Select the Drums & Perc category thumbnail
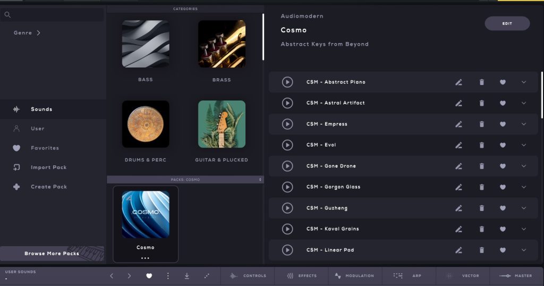The width and height of the screenshot is (544, 286). (x=146, y=124)
